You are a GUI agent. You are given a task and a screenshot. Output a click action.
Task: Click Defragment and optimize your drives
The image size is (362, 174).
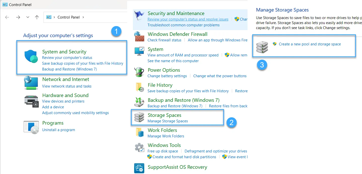click(216, 151)
